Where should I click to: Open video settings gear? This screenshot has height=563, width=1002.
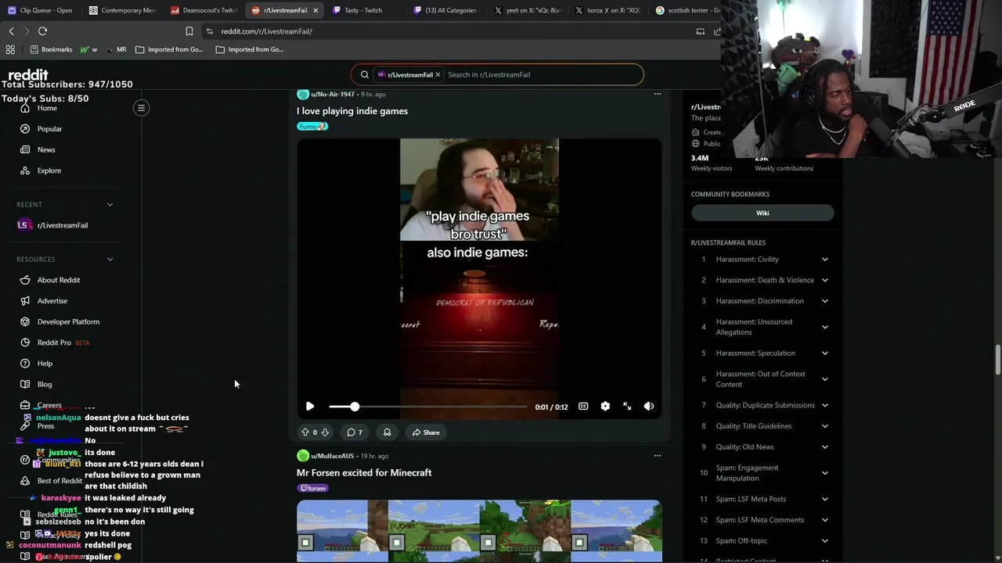click(x=605, y=407)
